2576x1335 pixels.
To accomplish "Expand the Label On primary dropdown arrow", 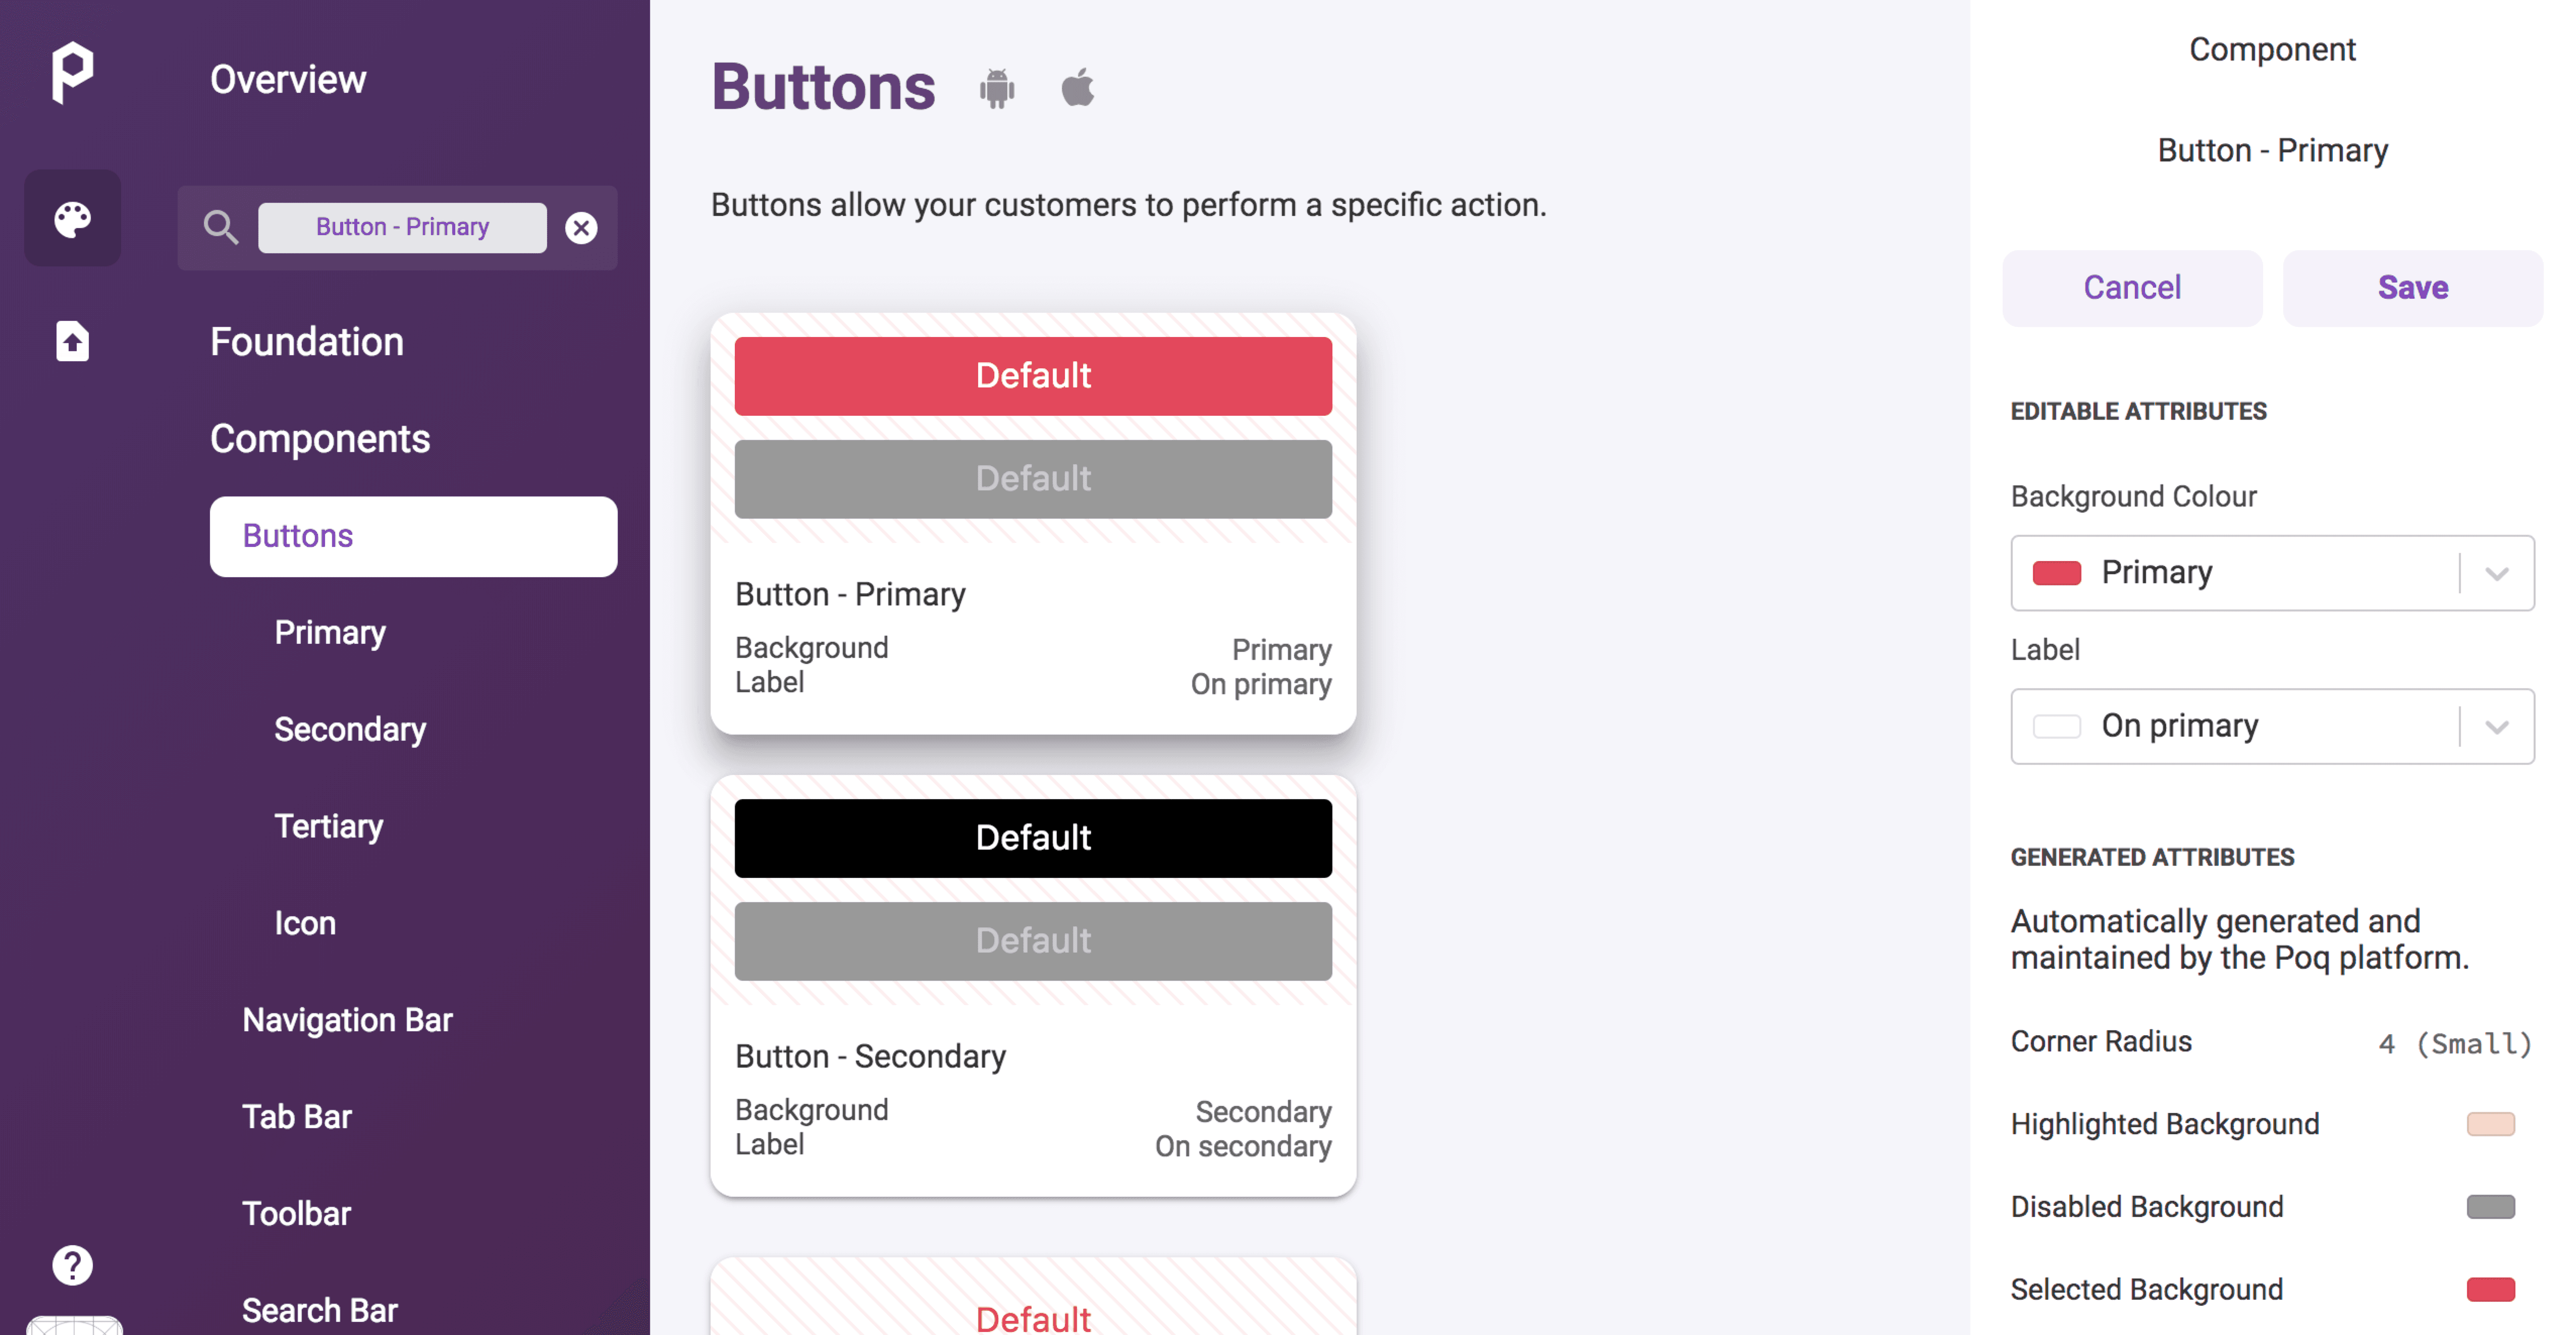I will coord(2497,726).
